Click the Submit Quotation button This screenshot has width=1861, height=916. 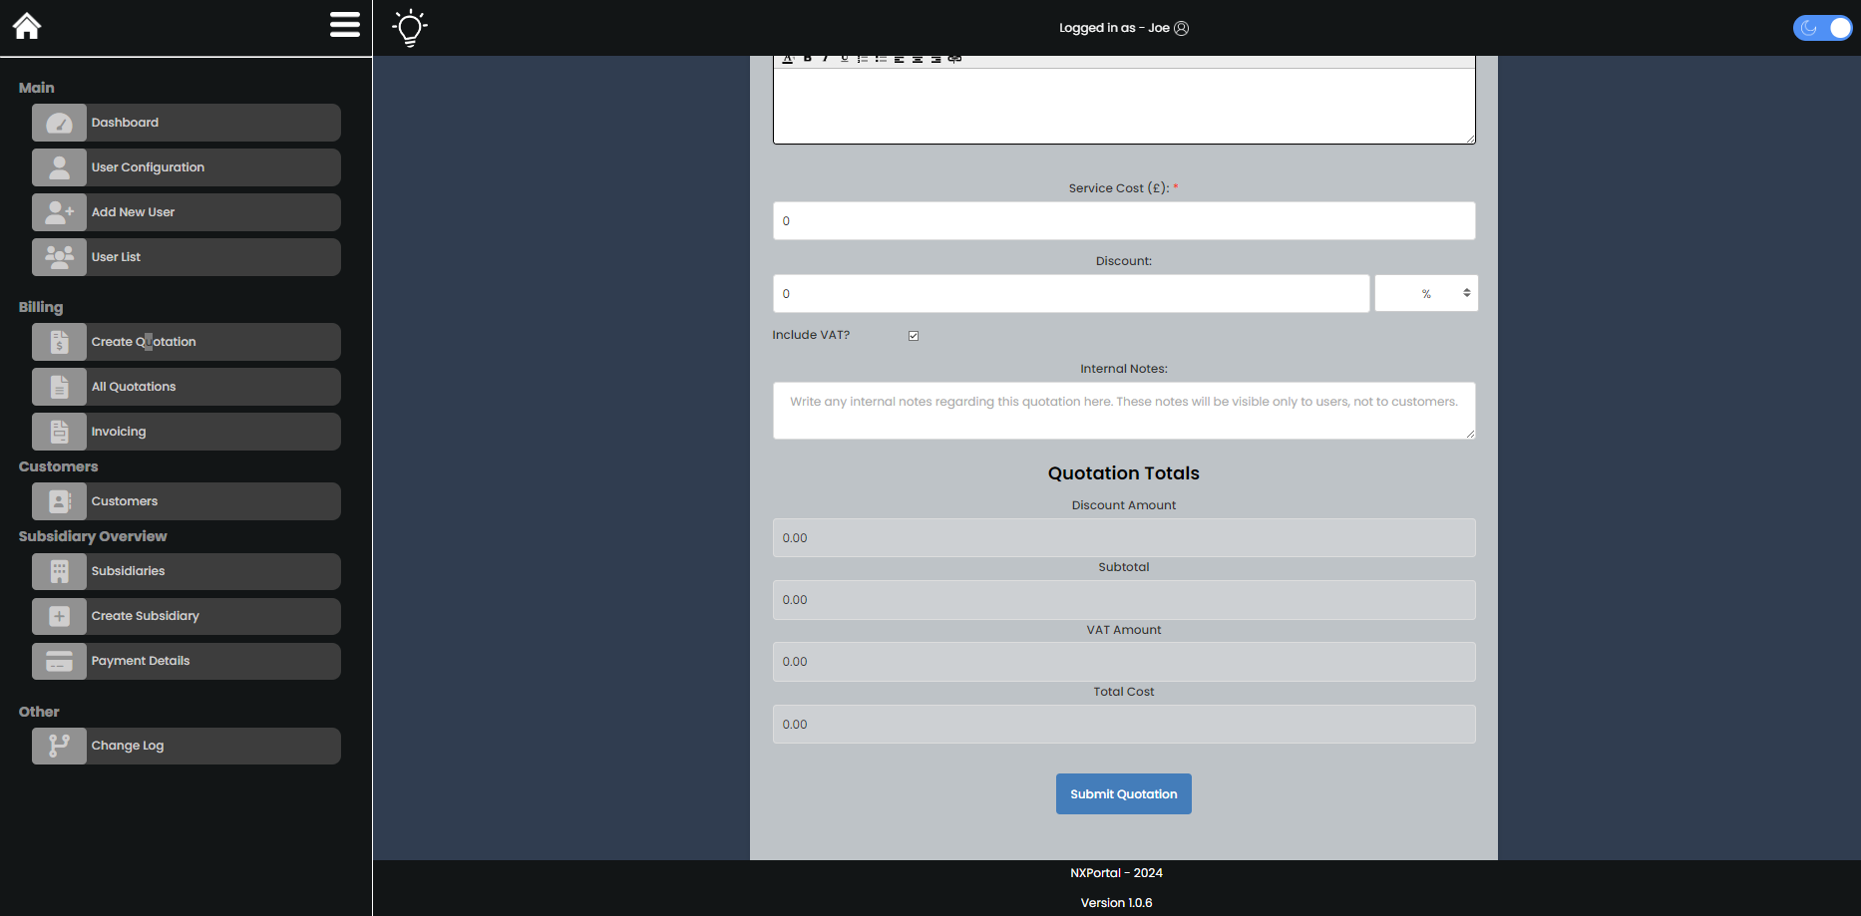1124,794
